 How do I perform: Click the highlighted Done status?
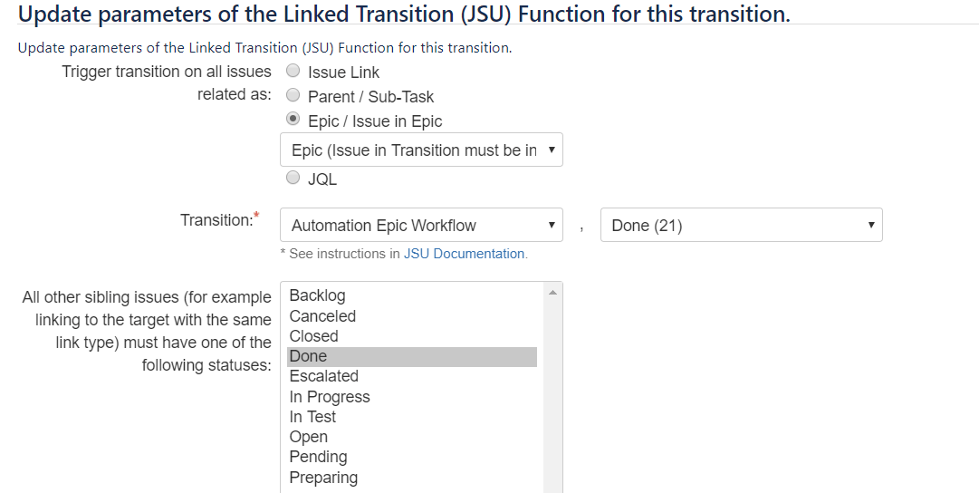coord(412,357)
